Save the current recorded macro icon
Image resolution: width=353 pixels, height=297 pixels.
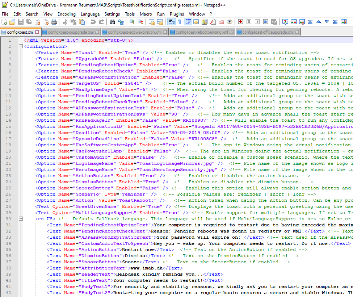[x=274, y=22]
